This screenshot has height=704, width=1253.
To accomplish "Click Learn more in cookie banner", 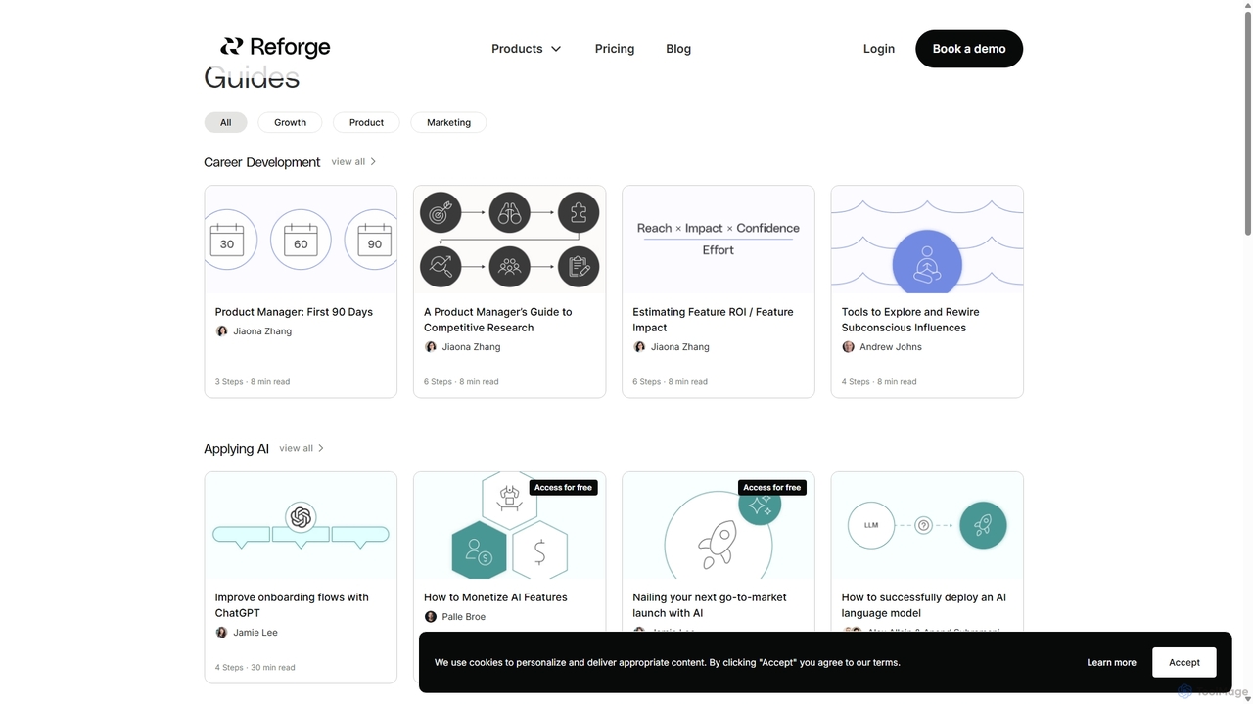I will click(1111, 662).
